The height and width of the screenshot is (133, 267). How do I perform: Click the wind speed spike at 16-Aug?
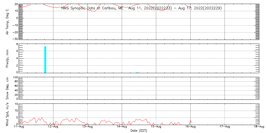(x=191, y=121)
